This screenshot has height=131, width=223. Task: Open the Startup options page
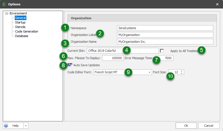pos(20,22)
